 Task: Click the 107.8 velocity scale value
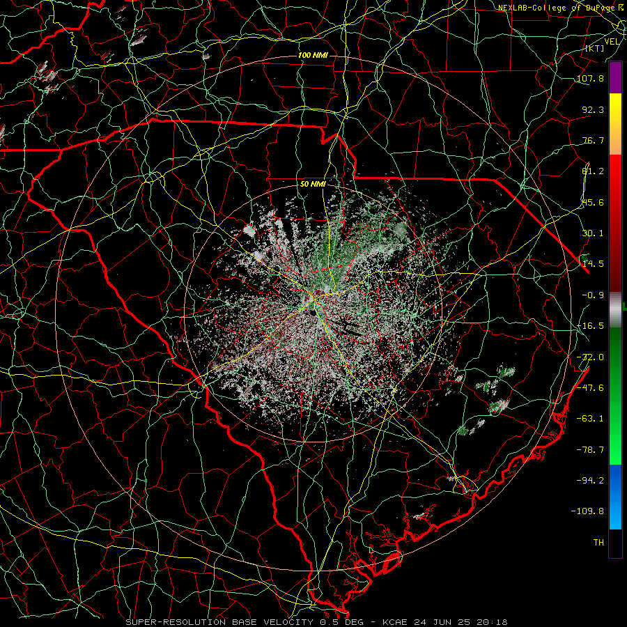(590, 78)
